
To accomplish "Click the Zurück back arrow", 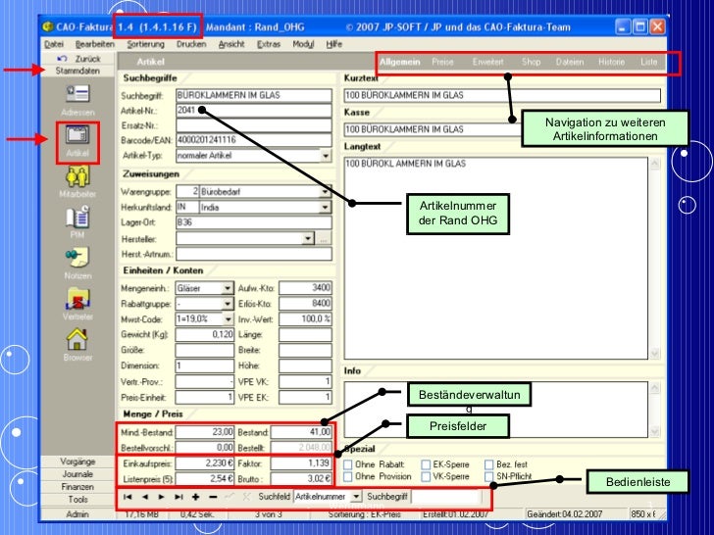I will coord(63,59).
